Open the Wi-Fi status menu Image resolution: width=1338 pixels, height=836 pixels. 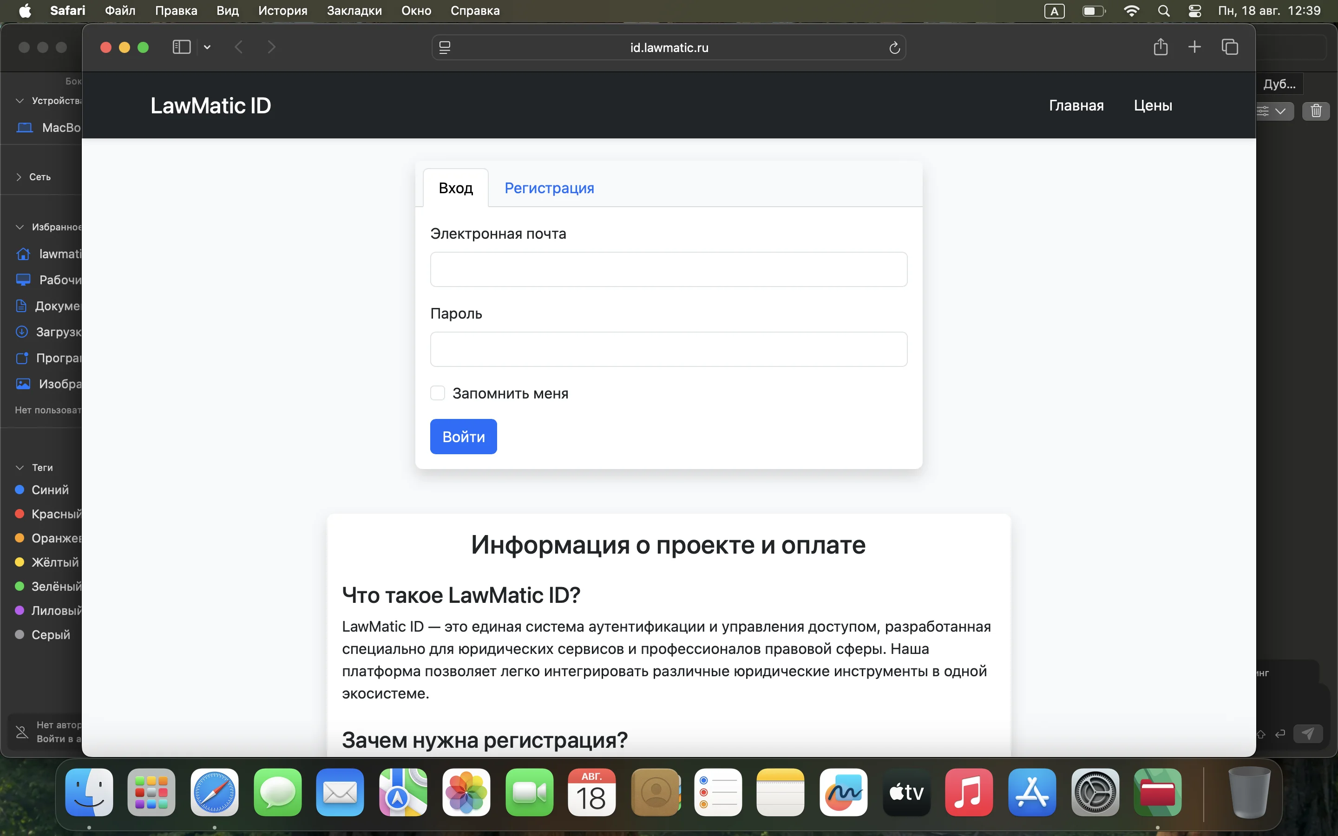tap(1131, 11)
